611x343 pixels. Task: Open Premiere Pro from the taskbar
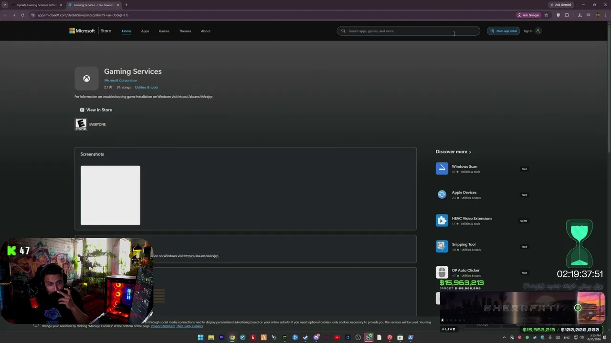coord(221,338)
